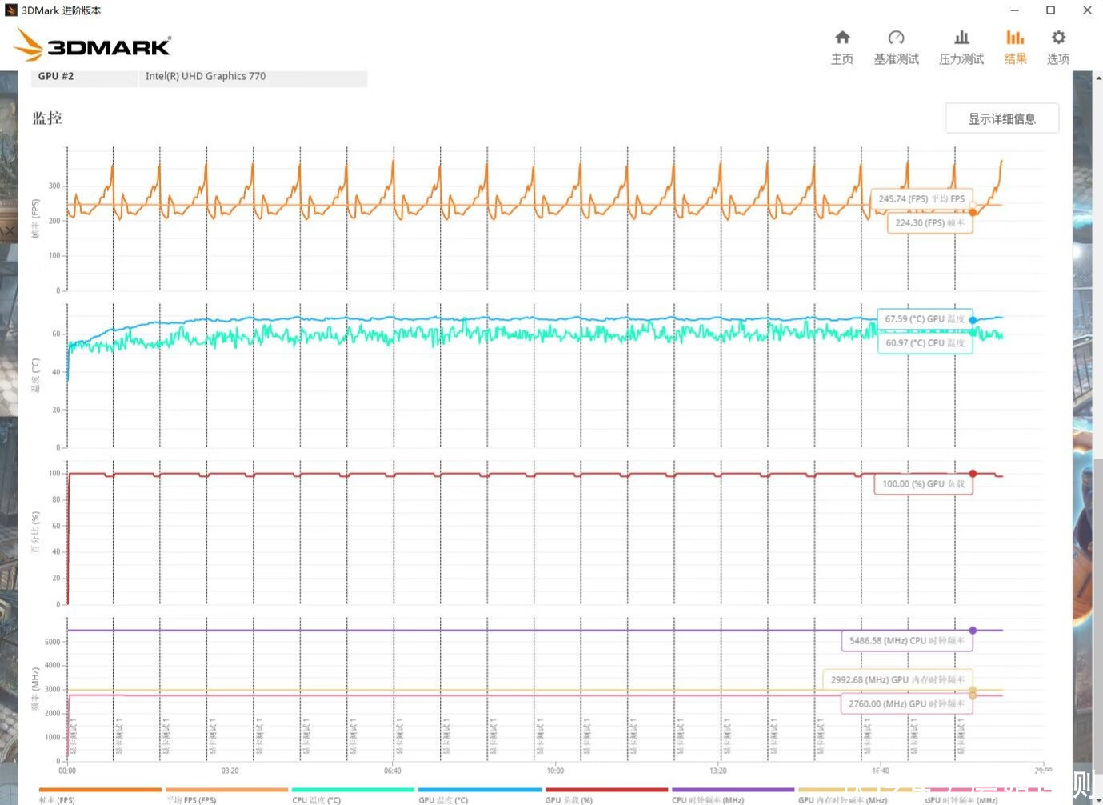Toggle the GPU 时钟频率 (MHz) legend series
The image size is (1103, 805).
point(985,795)
